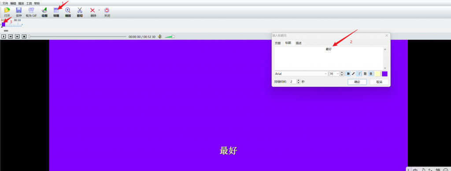The width and height of the screenshot is (451, 171).
Task: Switch to the 描述 tab
Action: pos(299,43)
